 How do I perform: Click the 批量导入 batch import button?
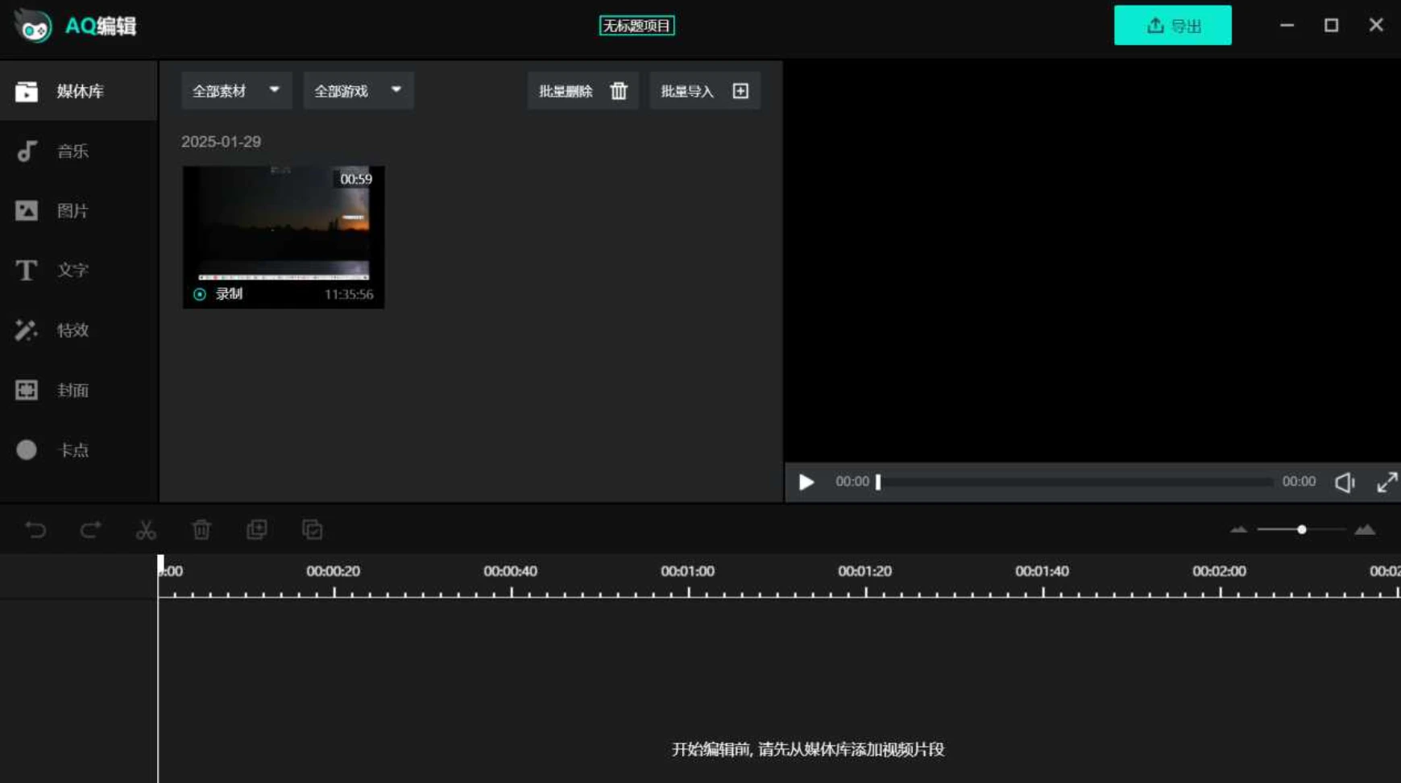click(703, 90)
